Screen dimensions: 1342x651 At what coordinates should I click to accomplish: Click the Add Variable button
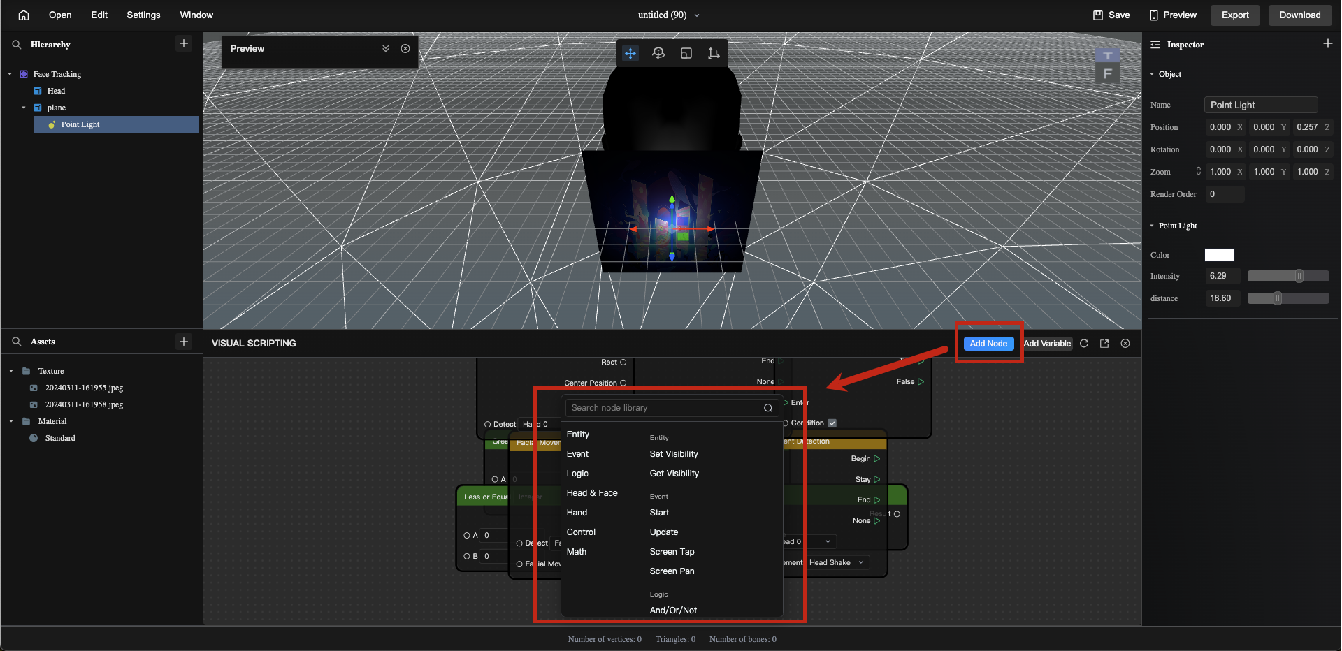click(x=1047, y=343)
